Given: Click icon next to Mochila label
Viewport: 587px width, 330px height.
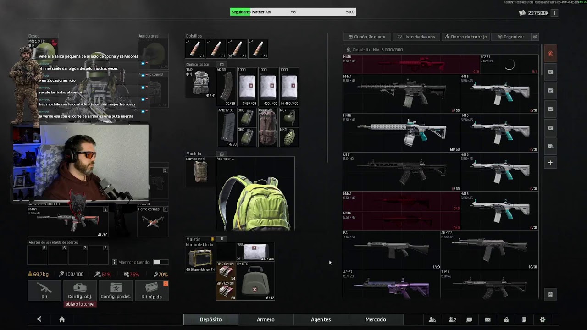Looking at the screenshot, I should pyautogui.click(x=222, y=154).
